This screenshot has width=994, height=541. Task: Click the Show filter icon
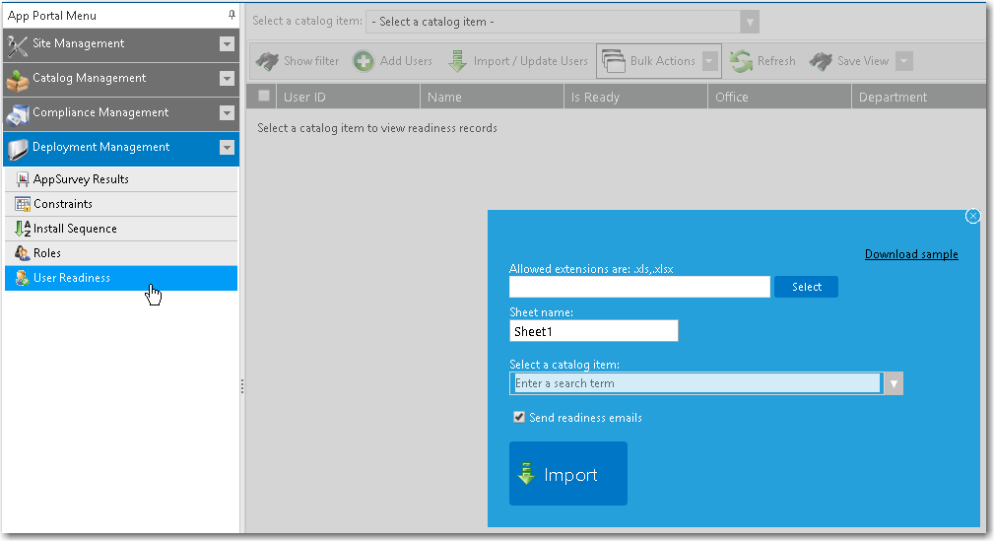click(x=267, y=61)
